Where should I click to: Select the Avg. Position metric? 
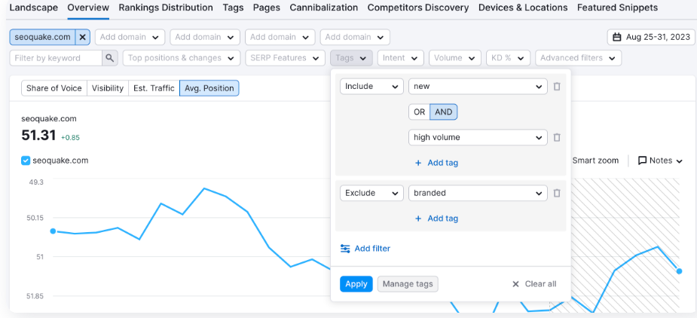(209, 88)
